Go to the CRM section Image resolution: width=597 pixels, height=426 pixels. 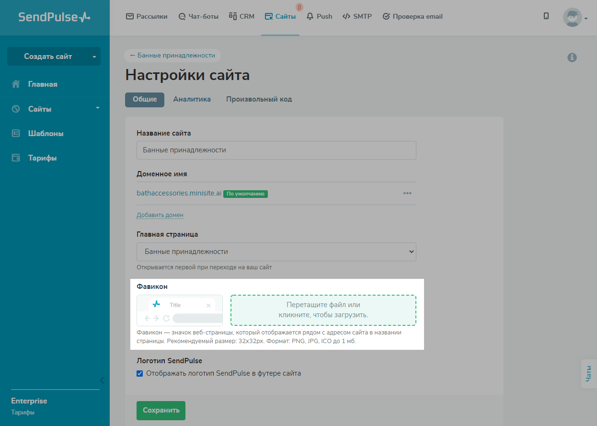[241, 16]
